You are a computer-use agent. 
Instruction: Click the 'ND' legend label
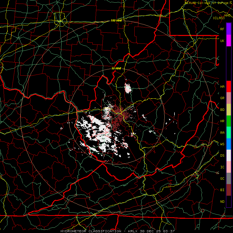pyautogui.click(x=222, y=202)
